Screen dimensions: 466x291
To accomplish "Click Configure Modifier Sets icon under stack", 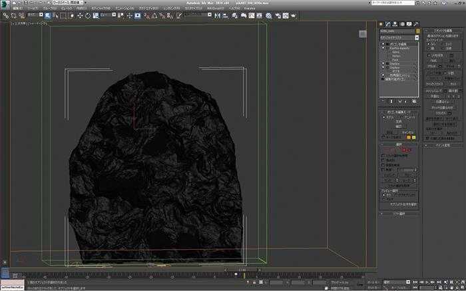I will click(x=414, y=101).
